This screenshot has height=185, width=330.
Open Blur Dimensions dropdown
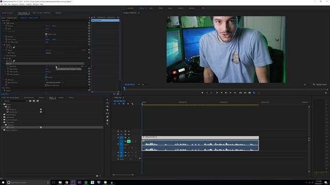(54, 82)
